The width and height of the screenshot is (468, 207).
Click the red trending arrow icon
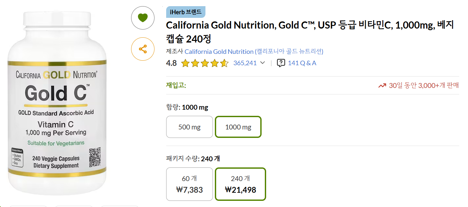click(382, 86)
